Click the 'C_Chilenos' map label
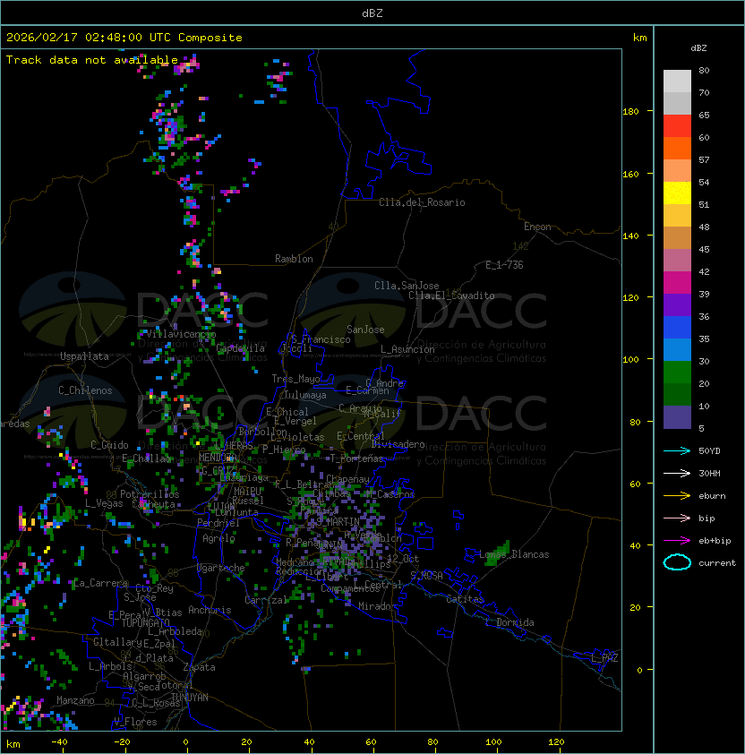 pyautogui.click(x=85, y=390)
